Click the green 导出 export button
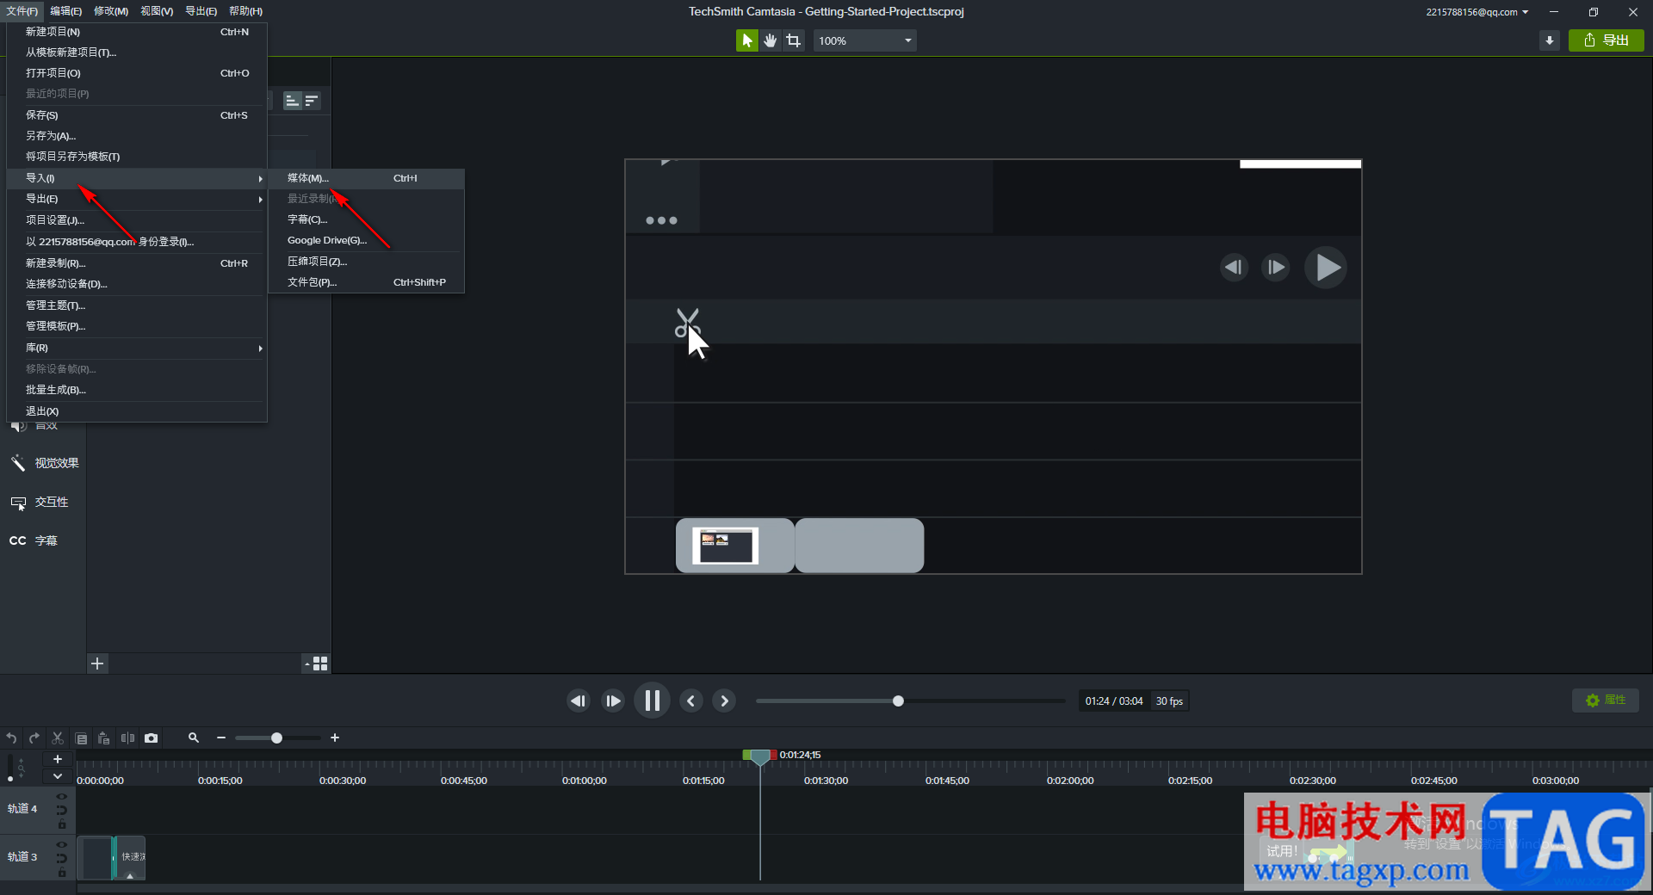Screen dimensions: 1653x895 point(1607,40)
